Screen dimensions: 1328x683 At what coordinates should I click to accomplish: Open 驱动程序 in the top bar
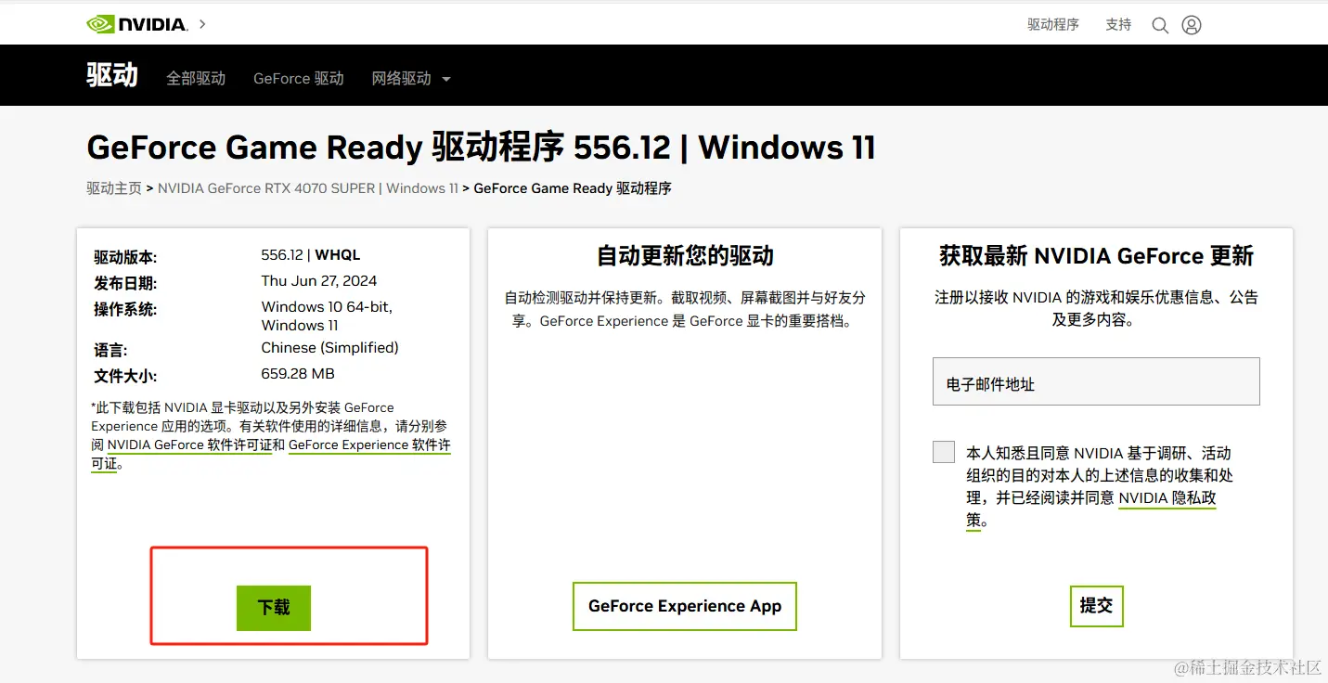tap(1053, 25)
